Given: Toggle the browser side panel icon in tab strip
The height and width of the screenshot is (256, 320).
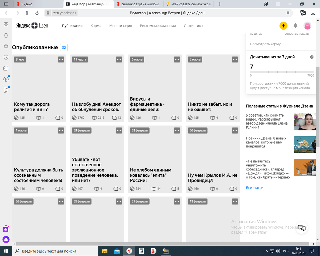Looking at the screenshot, I should [x=6, y=4].
